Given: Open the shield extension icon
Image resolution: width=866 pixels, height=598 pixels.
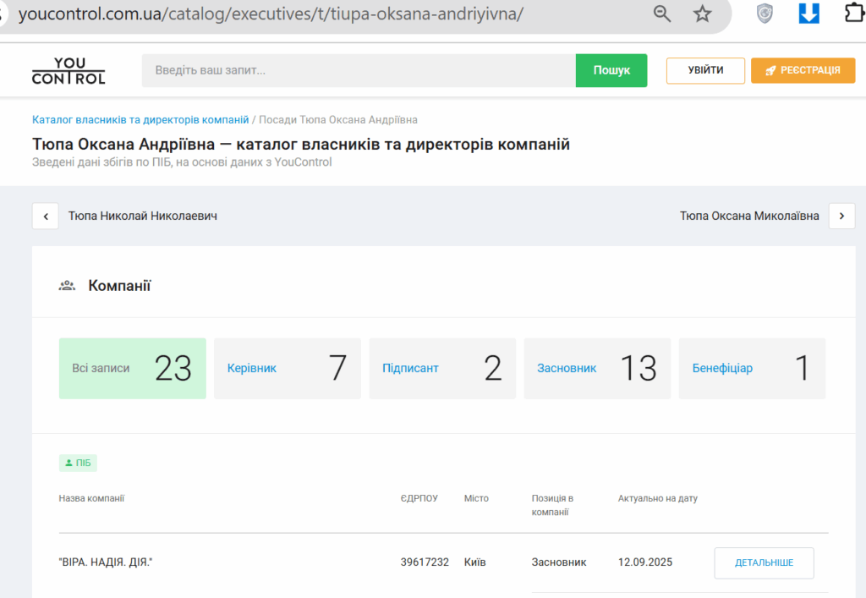Looking at the screenshot, I should [765, 14].
